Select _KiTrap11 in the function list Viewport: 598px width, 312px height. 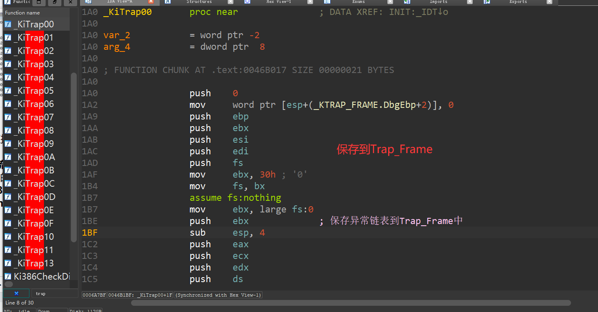tap(37, 250)
